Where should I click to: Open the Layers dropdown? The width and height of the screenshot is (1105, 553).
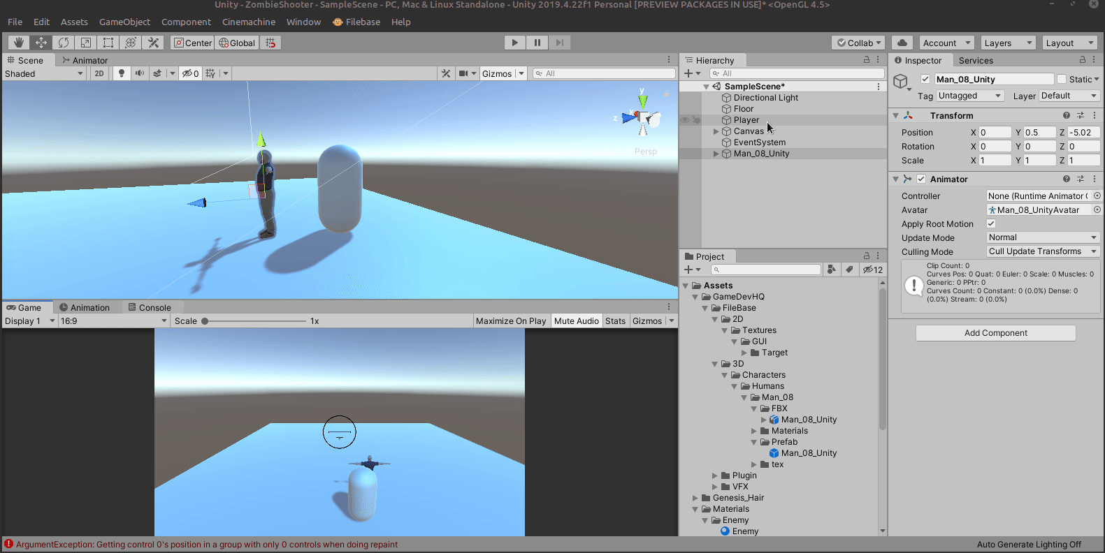coord(1008,43)
